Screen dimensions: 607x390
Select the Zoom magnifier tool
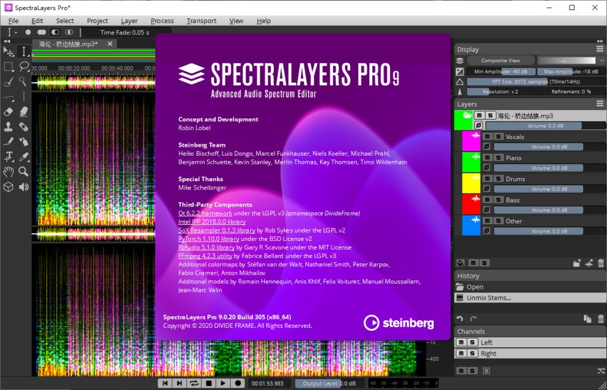24,172
